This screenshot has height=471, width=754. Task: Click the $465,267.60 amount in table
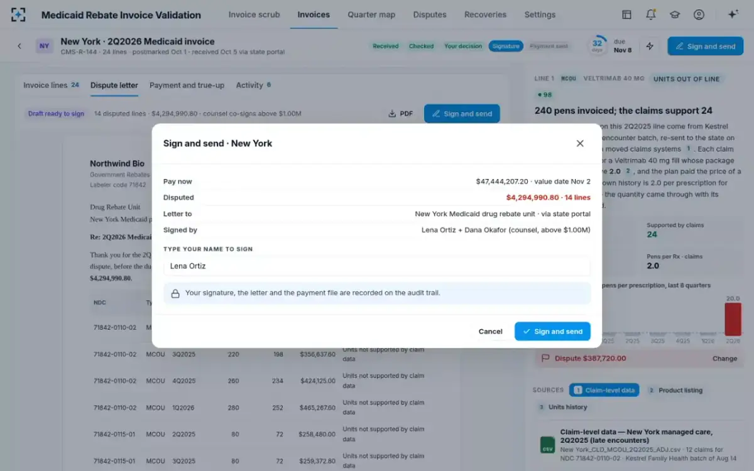tap(317, 408)
